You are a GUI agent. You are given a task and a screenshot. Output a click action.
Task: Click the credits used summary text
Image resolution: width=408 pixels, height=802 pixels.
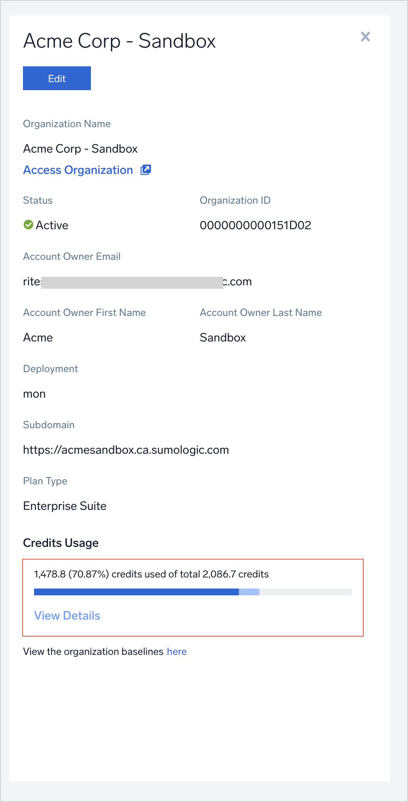coord(151,574)
